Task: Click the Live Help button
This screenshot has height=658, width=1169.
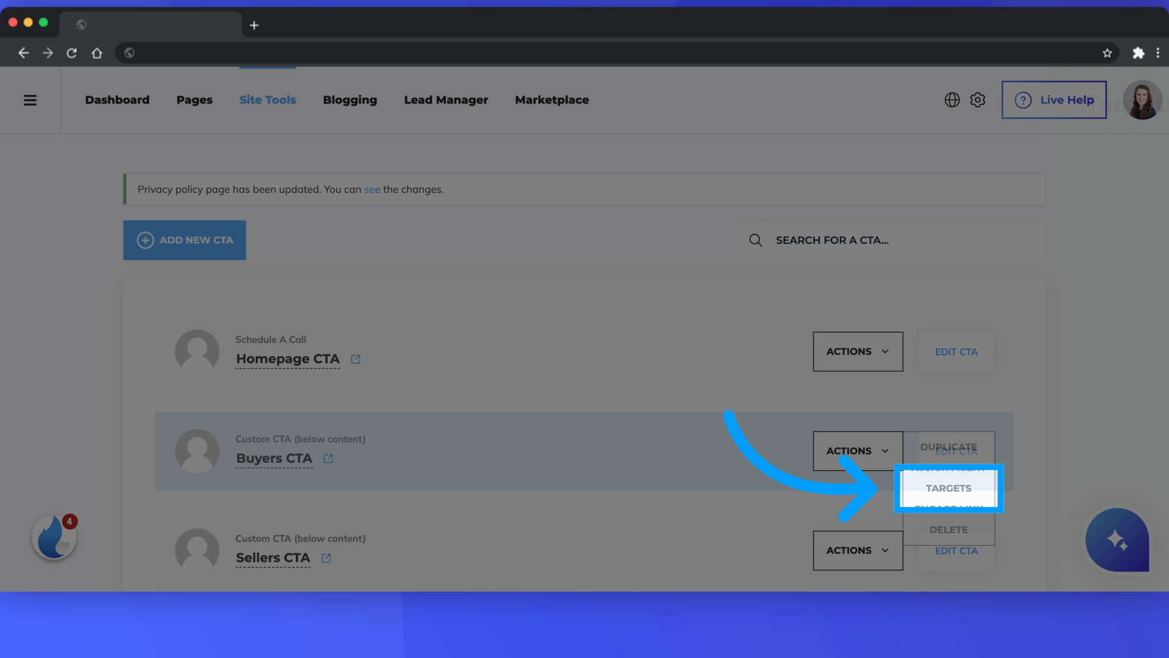Action: (x=1054, y=100)
